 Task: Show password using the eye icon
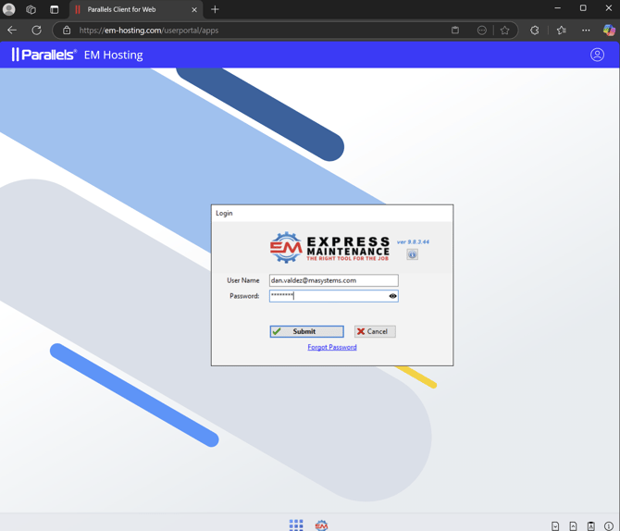coord(392,296)
